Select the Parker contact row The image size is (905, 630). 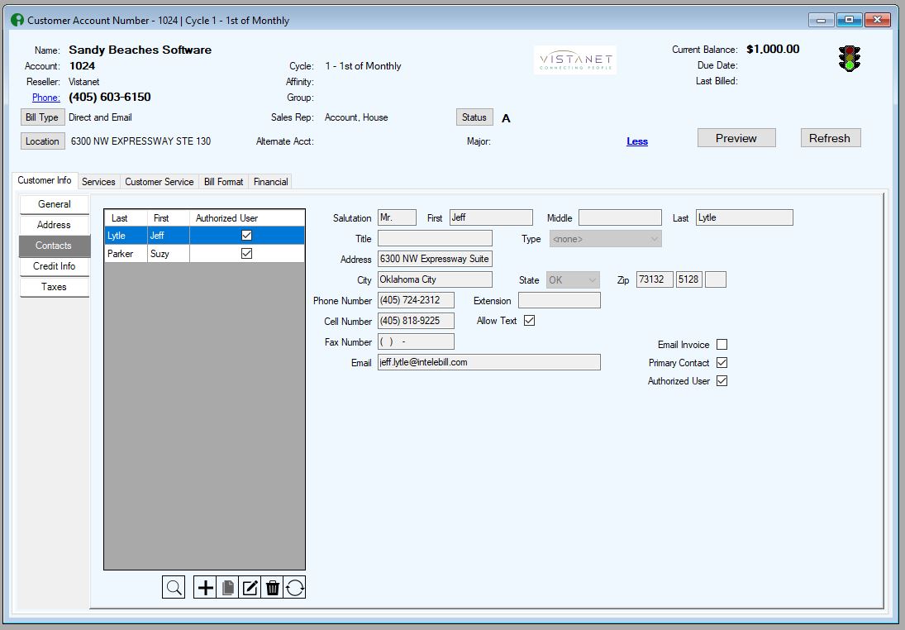tap(205, 254)
